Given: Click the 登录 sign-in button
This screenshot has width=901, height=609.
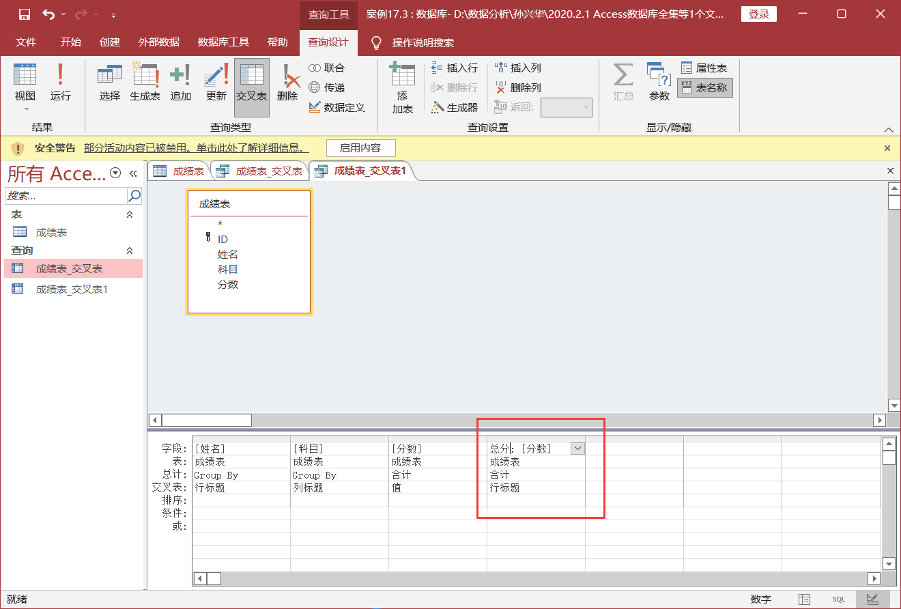Looking at the screenshot, I should (x=758, y=14).
